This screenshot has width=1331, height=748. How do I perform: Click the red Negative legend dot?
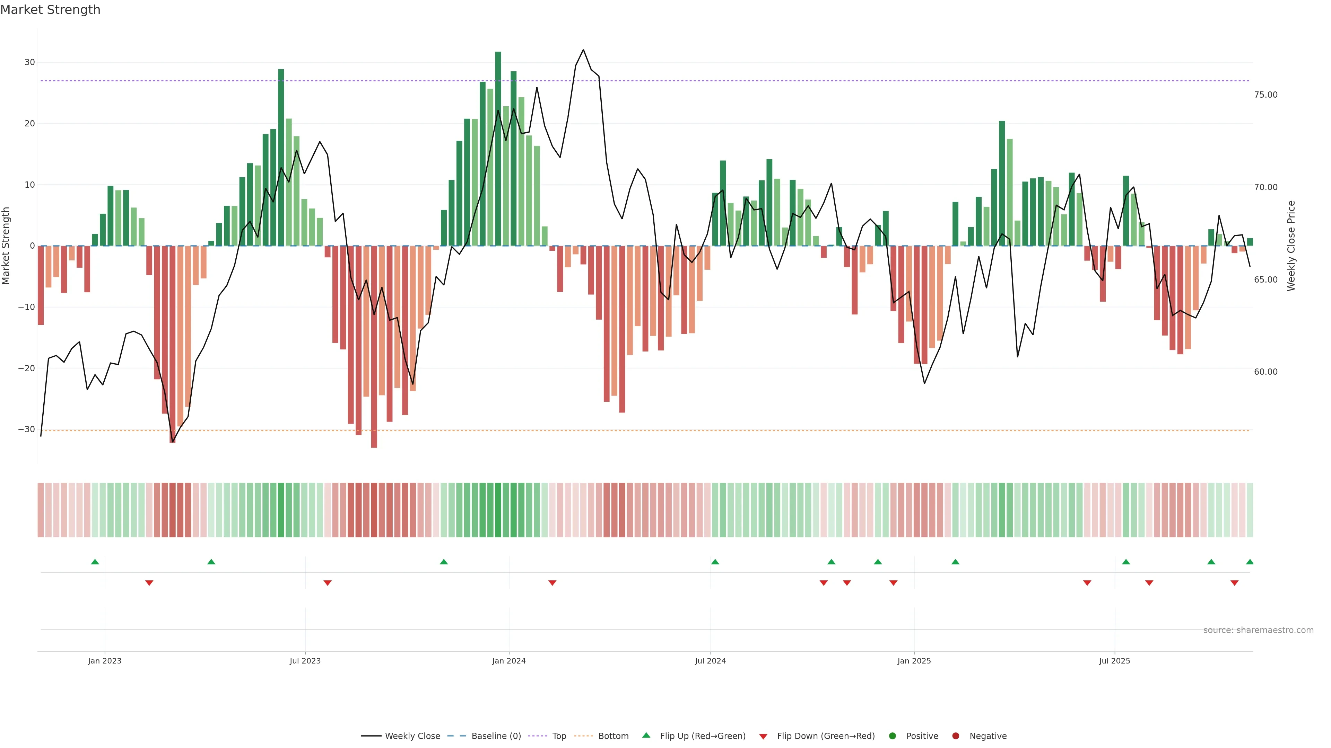tap(955, 736)
